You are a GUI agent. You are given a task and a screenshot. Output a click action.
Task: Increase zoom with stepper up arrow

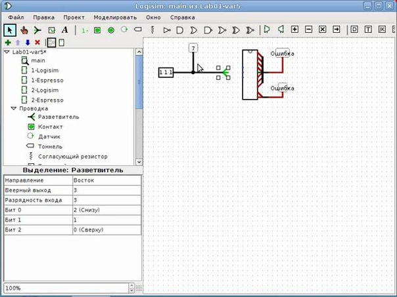click(131, 286)
